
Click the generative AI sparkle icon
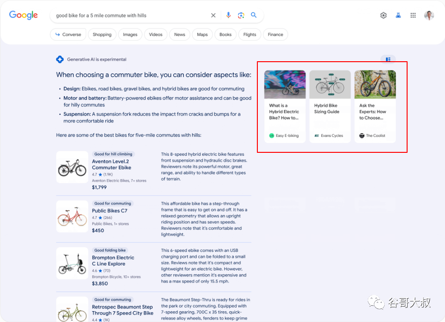pos(60,59)
